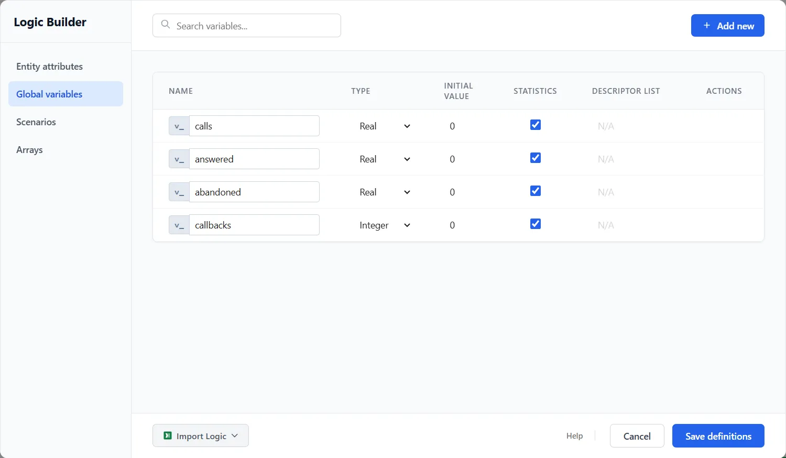786x458 pixels.
Task: Open the type dropdown for calls
Action: tap(385, 126)
